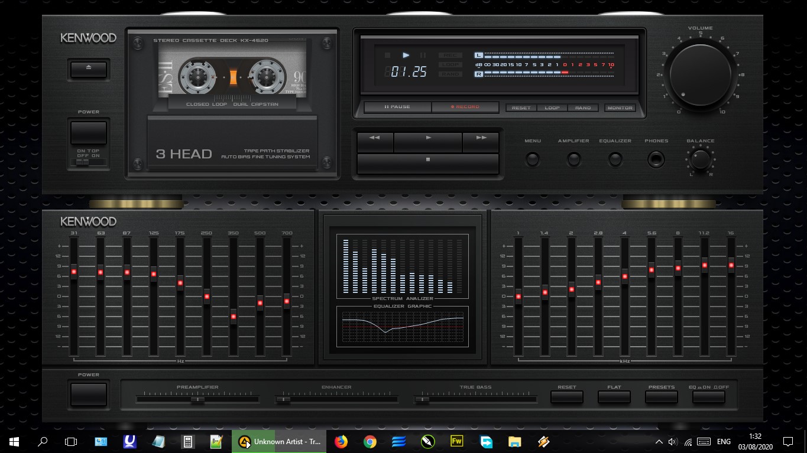Open Task View in the taskbar

pos(70,441)
